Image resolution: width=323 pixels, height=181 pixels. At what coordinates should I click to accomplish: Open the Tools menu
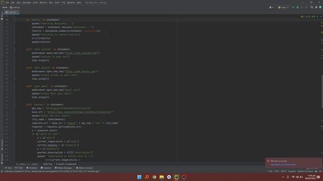[x=57, y=3]
